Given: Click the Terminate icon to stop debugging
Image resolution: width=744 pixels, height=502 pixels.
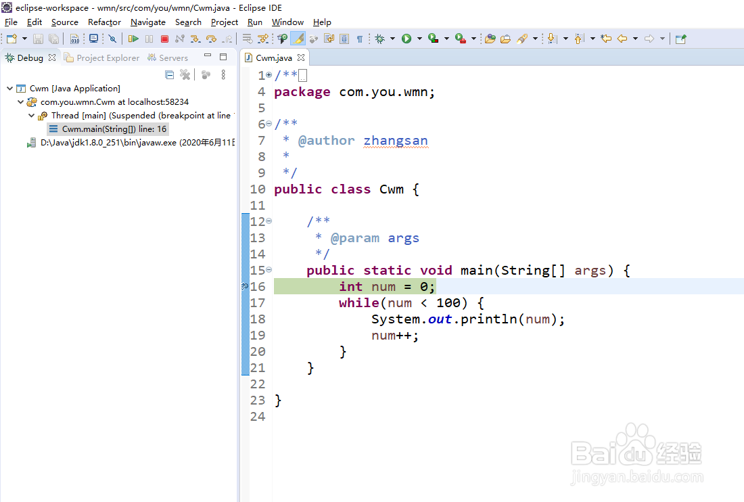Looking at the screenshot, I should coord(164,39).
